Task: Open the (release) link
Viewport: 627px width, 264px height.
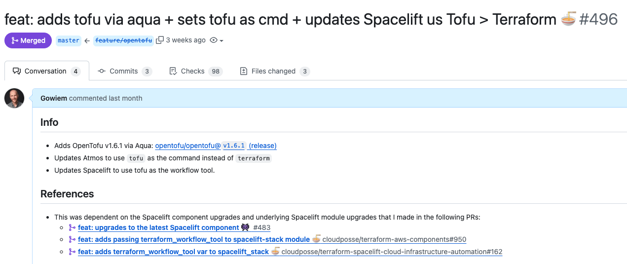Action: [x=262, y=146]
